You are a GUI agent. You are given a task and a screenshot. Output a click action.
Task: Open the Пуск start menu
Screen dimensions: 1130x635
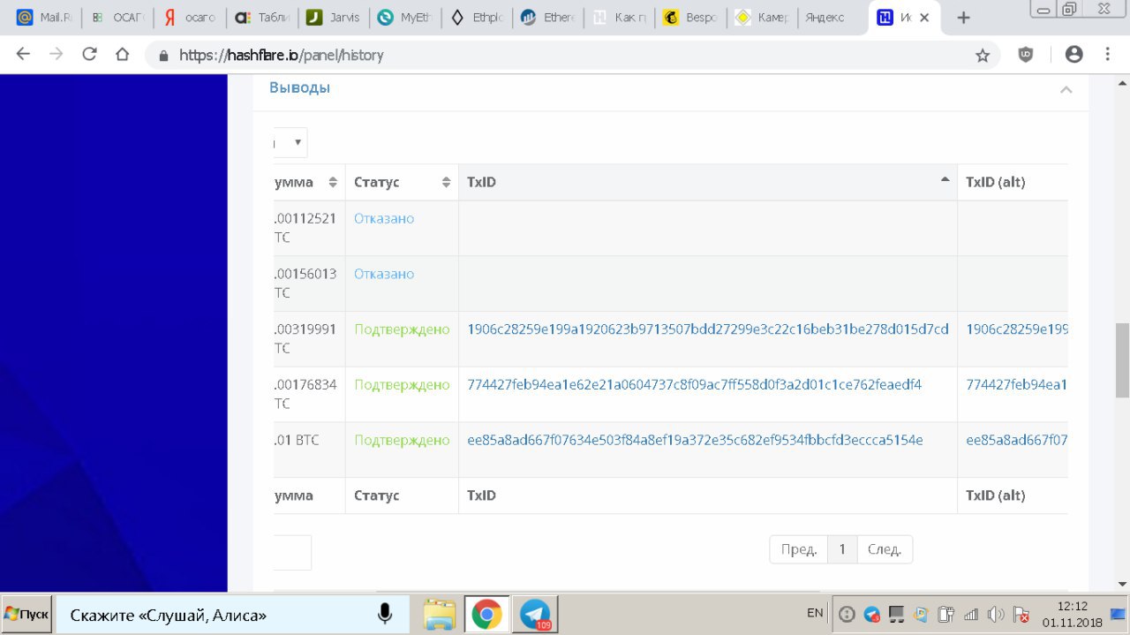tap(26, 614)
